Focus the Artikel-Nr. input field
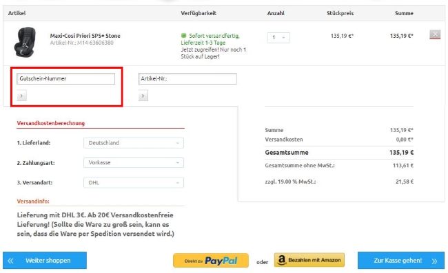Viewport: 448px width, 273px height. point(187,78)
